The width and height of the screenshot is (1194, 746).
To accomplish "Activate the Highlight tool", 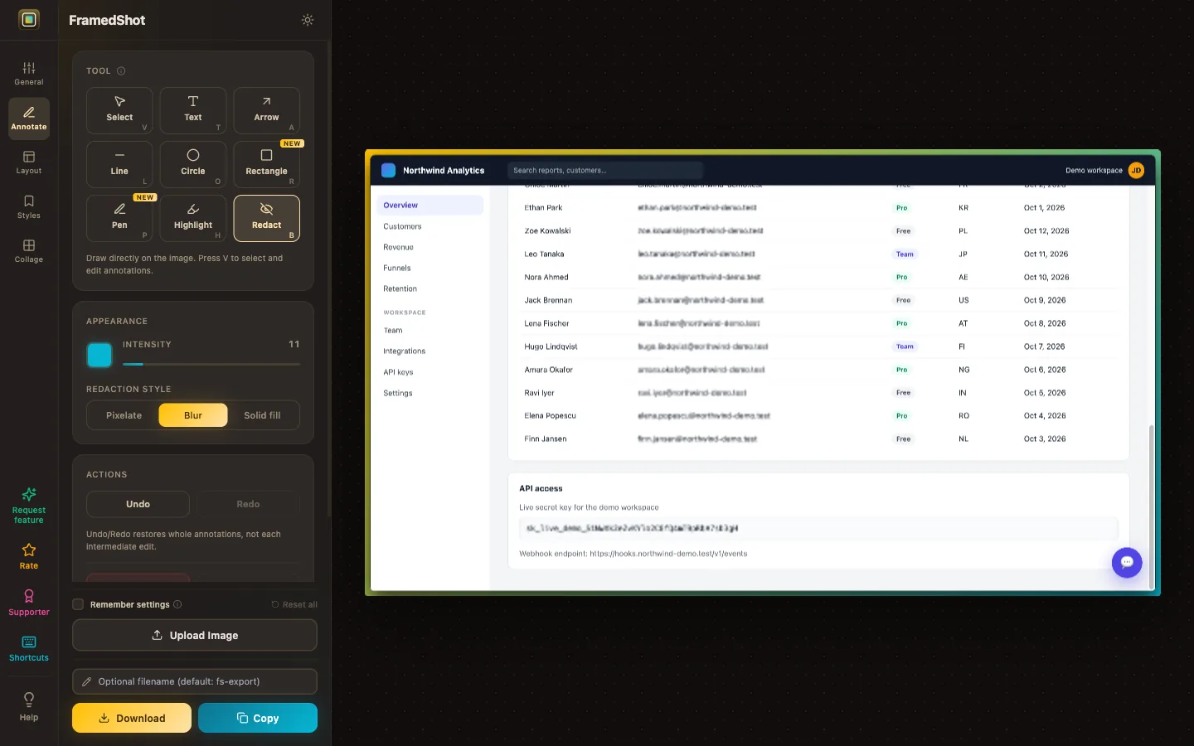I will 193,218.
